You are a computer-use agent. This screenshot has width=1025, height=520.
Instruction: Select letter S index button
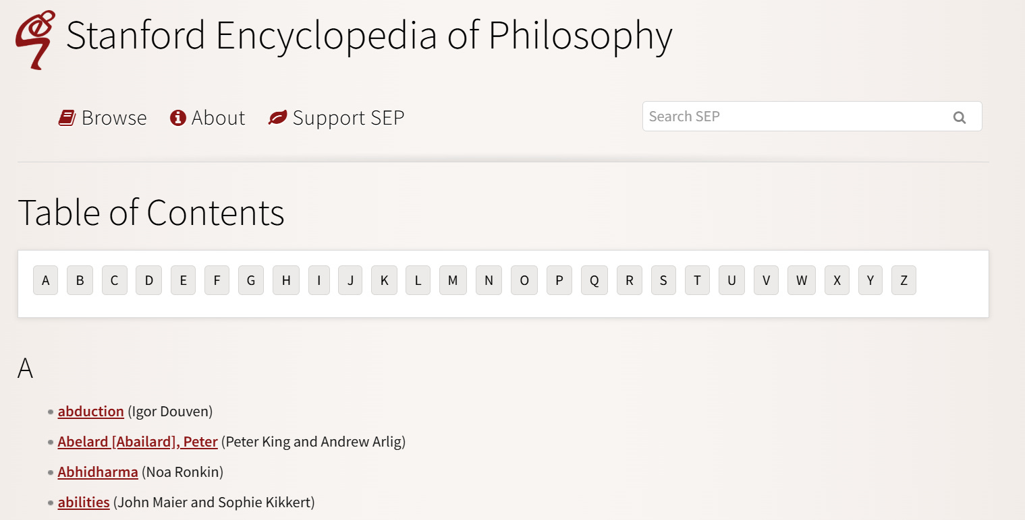[x=663, y=280]
